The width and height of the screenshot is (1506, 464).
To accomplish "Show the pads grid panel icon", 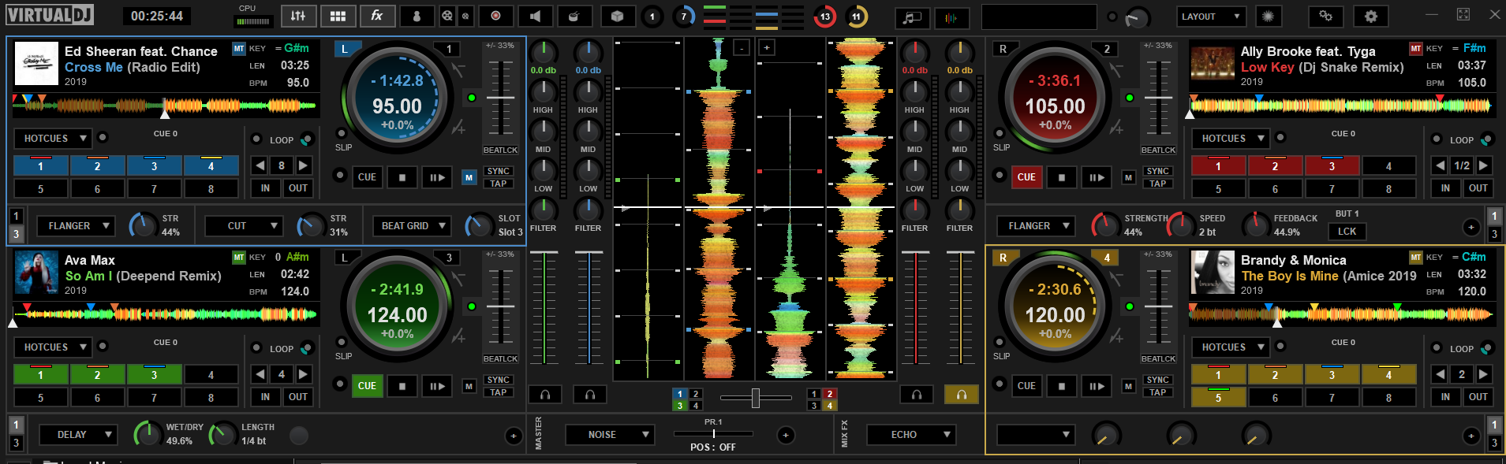I will point(338,16).
